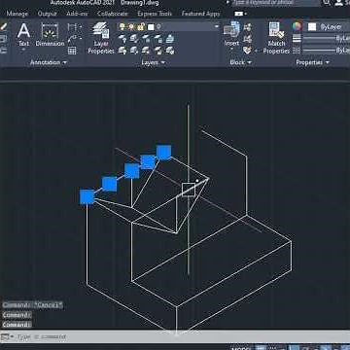Insert a Table from Annotation panel

[x=72, y=51]
